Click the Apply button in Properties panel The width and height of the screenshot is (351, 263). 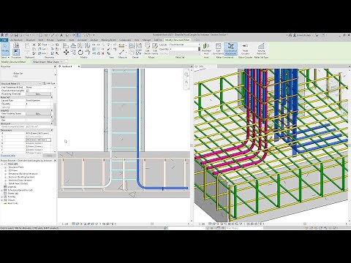(x=49, y=156)
